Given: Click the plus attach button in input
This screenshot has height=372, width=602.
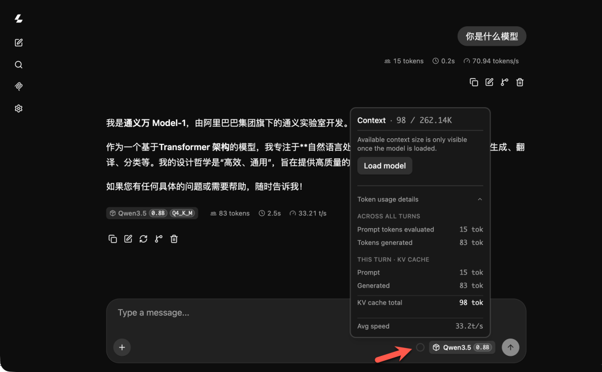Looking at the screenshot, I should tap(122, 347).
